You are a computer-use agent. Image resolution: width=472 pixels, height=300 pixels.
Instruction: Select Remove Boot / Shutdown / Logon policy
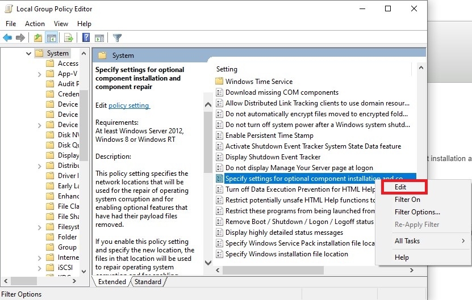point(299,222)
